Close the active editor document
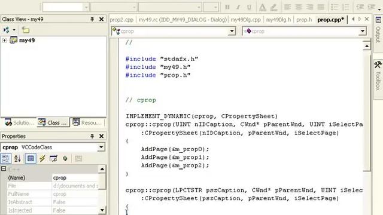This screenshot has width=383, height=215. pyautogui.click(x=367, y=19)
